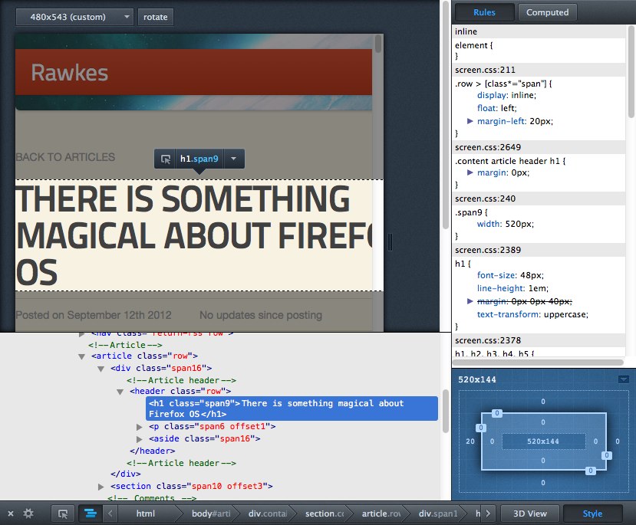Activate the element picker in the bottom toolbar
636x525 pixels.
click(x=63, y=514)
